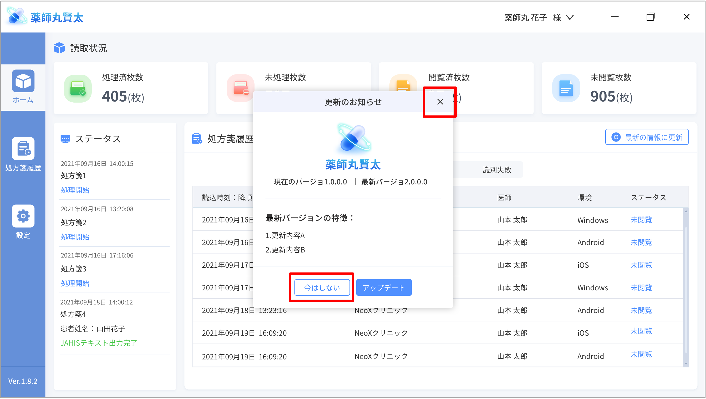Click 905(枚) unviewed count
This screenshot has height=399, width=706.
coord(611,97)
